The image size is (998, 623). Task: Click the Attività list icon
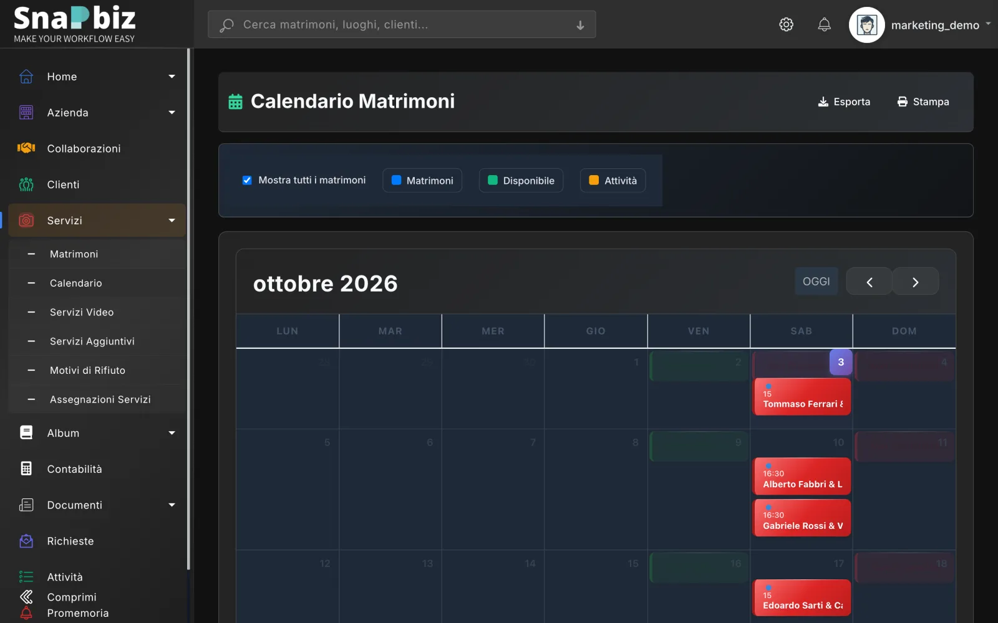point(26,577)
